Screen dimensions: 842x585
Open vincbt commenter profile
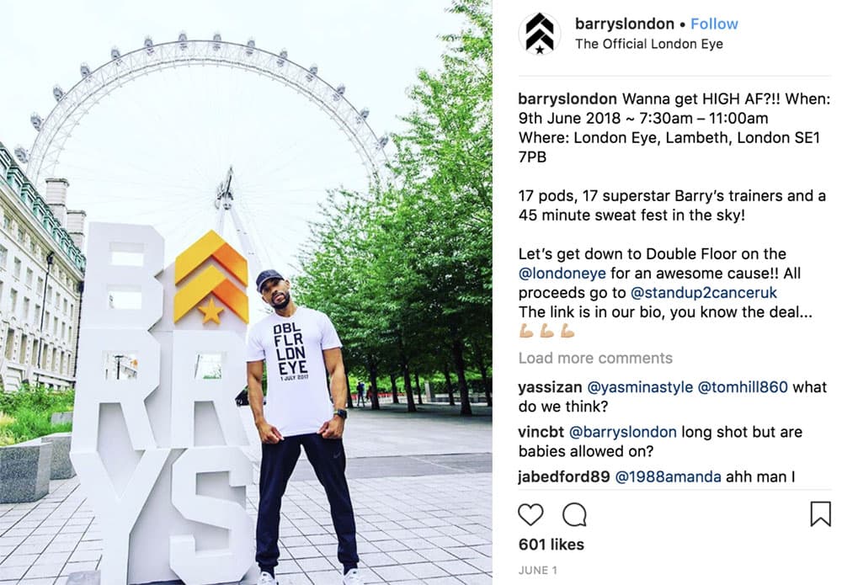[x=541, y=432]
